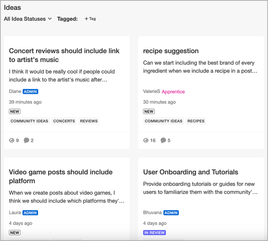Select the CONCERTS tag chip
268x241 pixels.
64,121
